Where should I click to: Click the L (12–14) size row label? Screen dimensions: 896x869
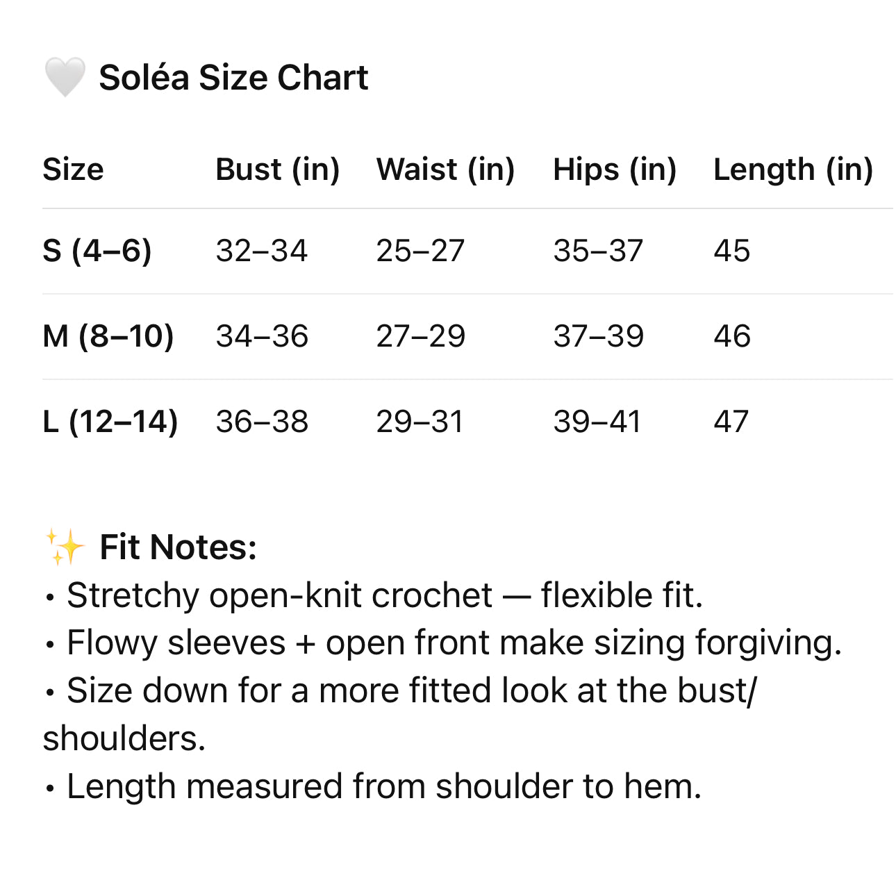110,422
